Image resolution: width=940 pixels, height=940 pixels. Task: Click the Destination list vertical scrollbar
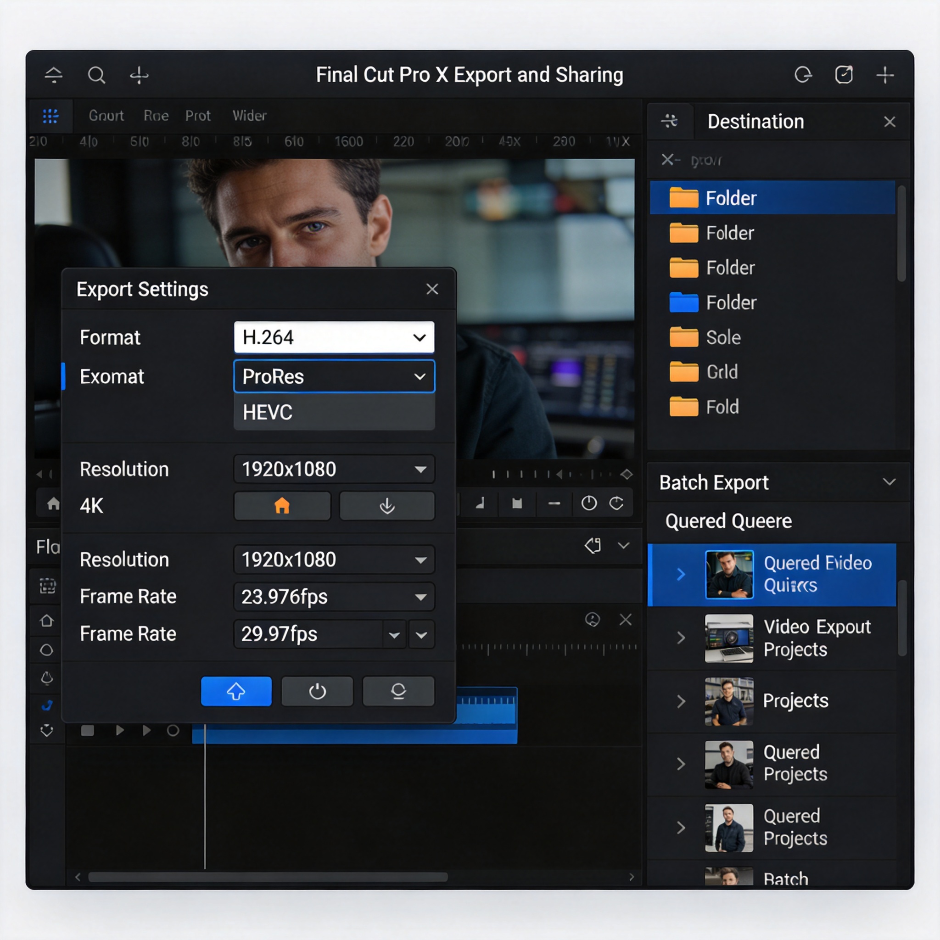coord(901,234)
